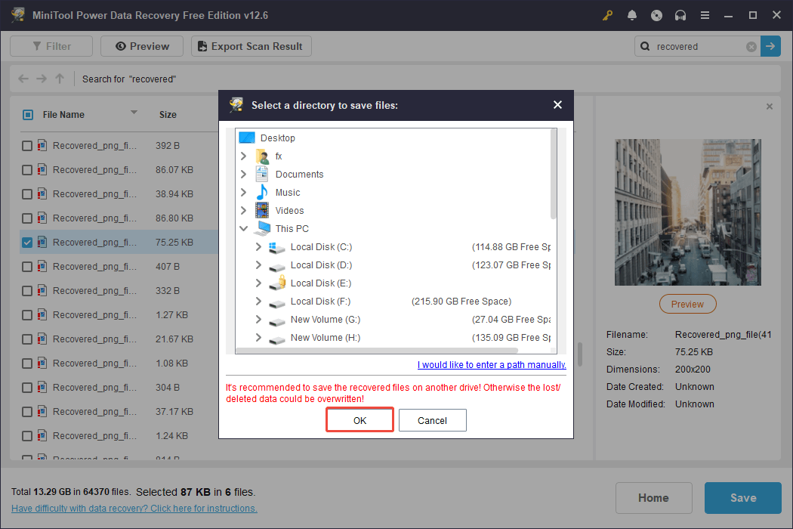This screenshot has width=793, height=529.
Task: Check the 392 B Recovered_png_file checkbox
Action: tap(26, 145)
